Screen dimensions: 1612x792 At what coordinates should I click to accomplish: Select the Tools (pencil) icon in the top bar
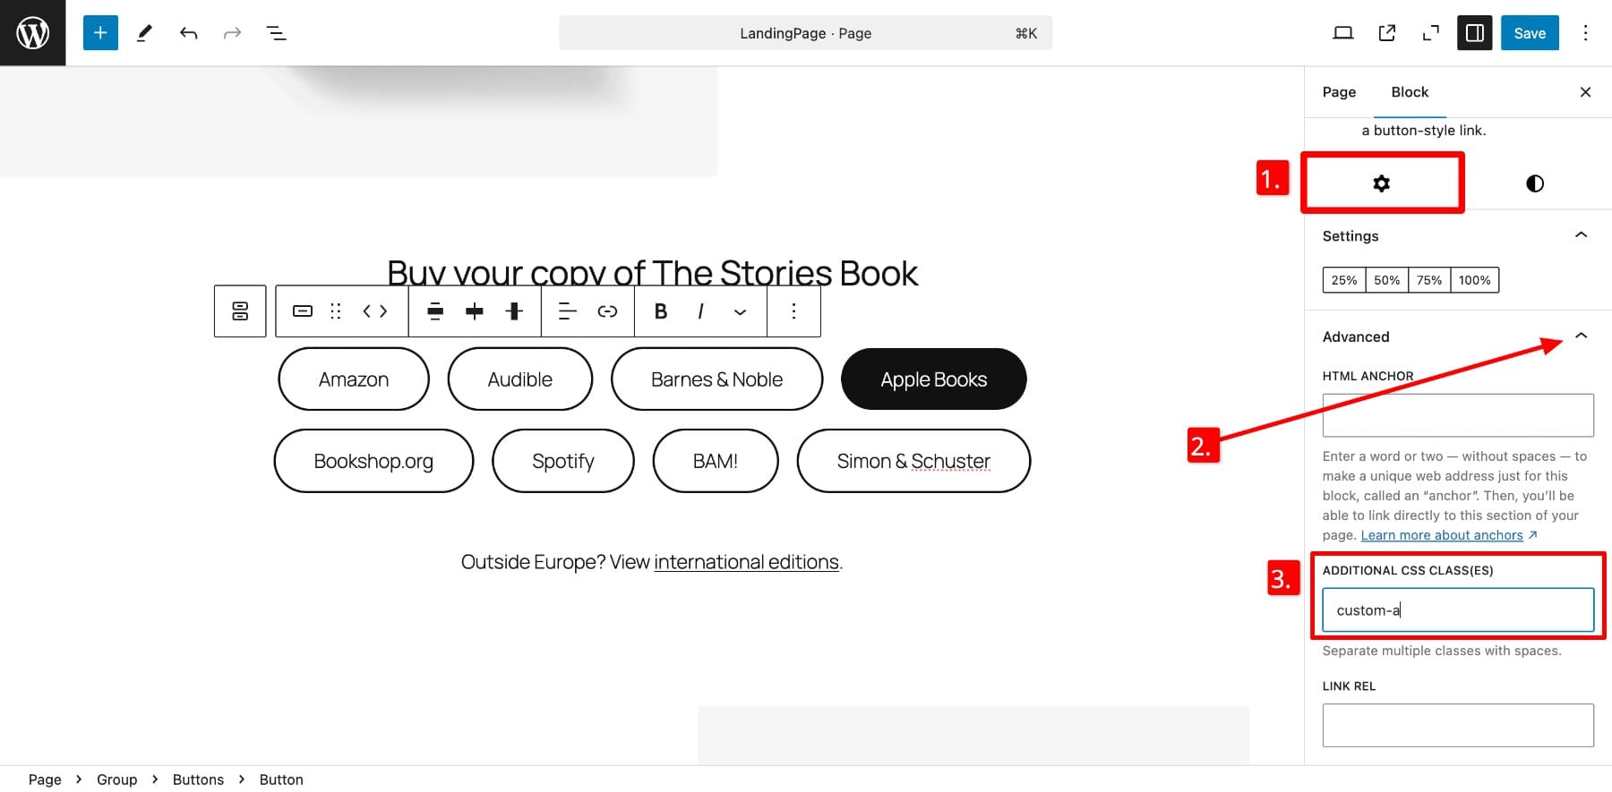pos(144,32)
